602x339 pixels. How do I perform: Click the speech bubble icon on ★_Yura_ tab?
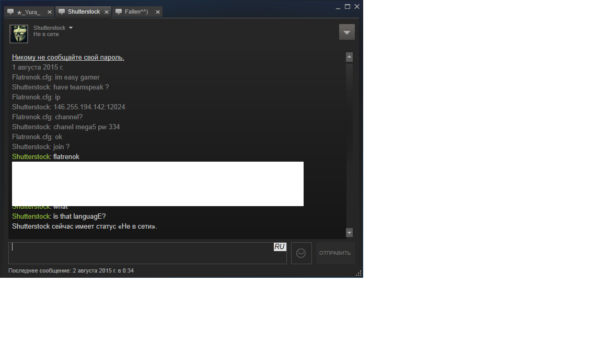10,12
